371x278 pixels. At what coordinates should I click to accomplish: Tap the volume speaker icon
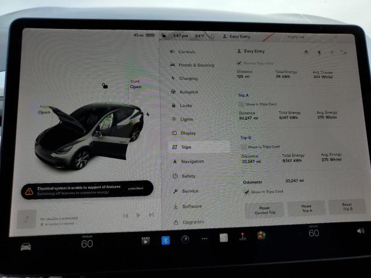[x=361, y=231]
